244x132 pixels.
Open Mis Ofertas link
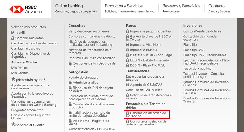20,73
